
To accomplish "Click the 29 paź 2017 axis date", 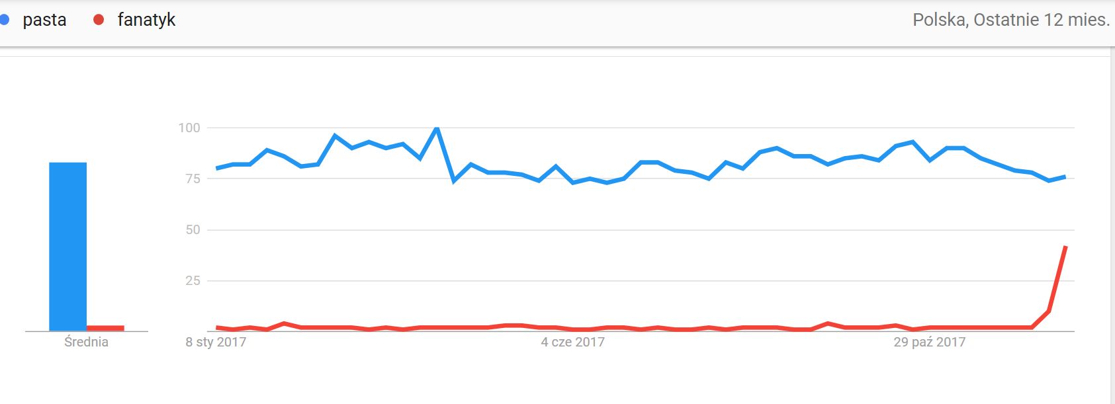I will [x=929, y=342].
